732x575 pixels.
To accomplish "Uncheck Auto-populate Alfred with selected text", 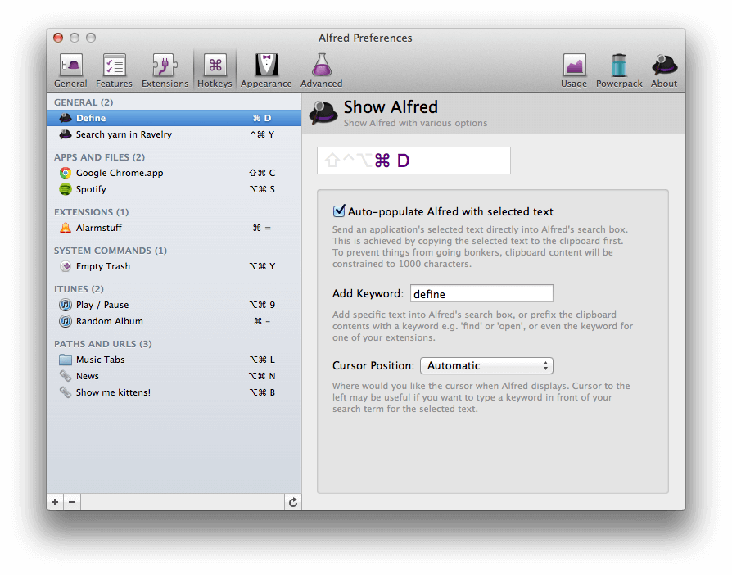I will tap(339, 211).
